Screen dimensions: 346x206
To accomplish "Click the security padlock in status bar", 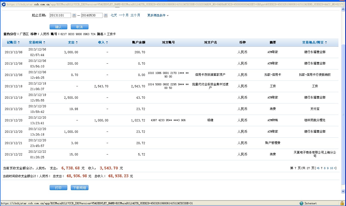I will click(342, 203).
